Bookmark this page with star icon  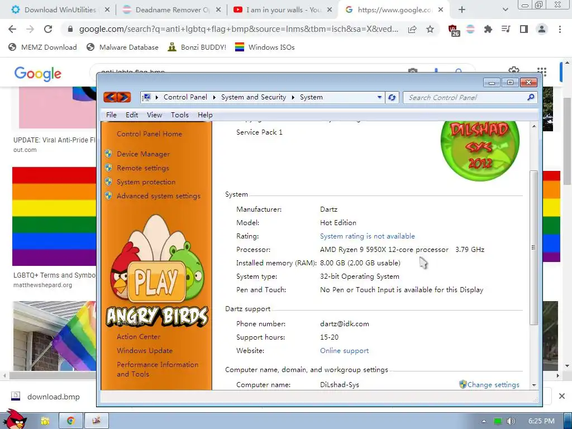tap(430, 29)
